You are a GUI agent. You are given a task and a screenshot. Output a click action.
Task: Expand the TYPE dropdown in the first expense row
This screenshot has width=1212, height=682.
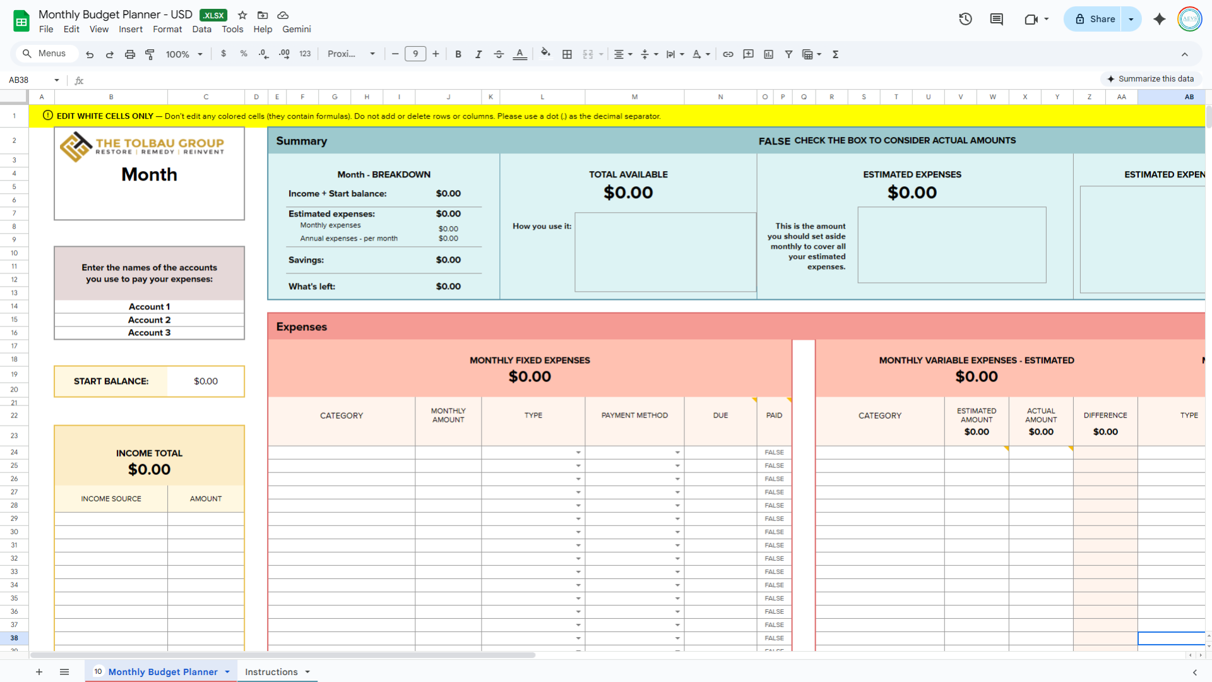coord(578,452)
